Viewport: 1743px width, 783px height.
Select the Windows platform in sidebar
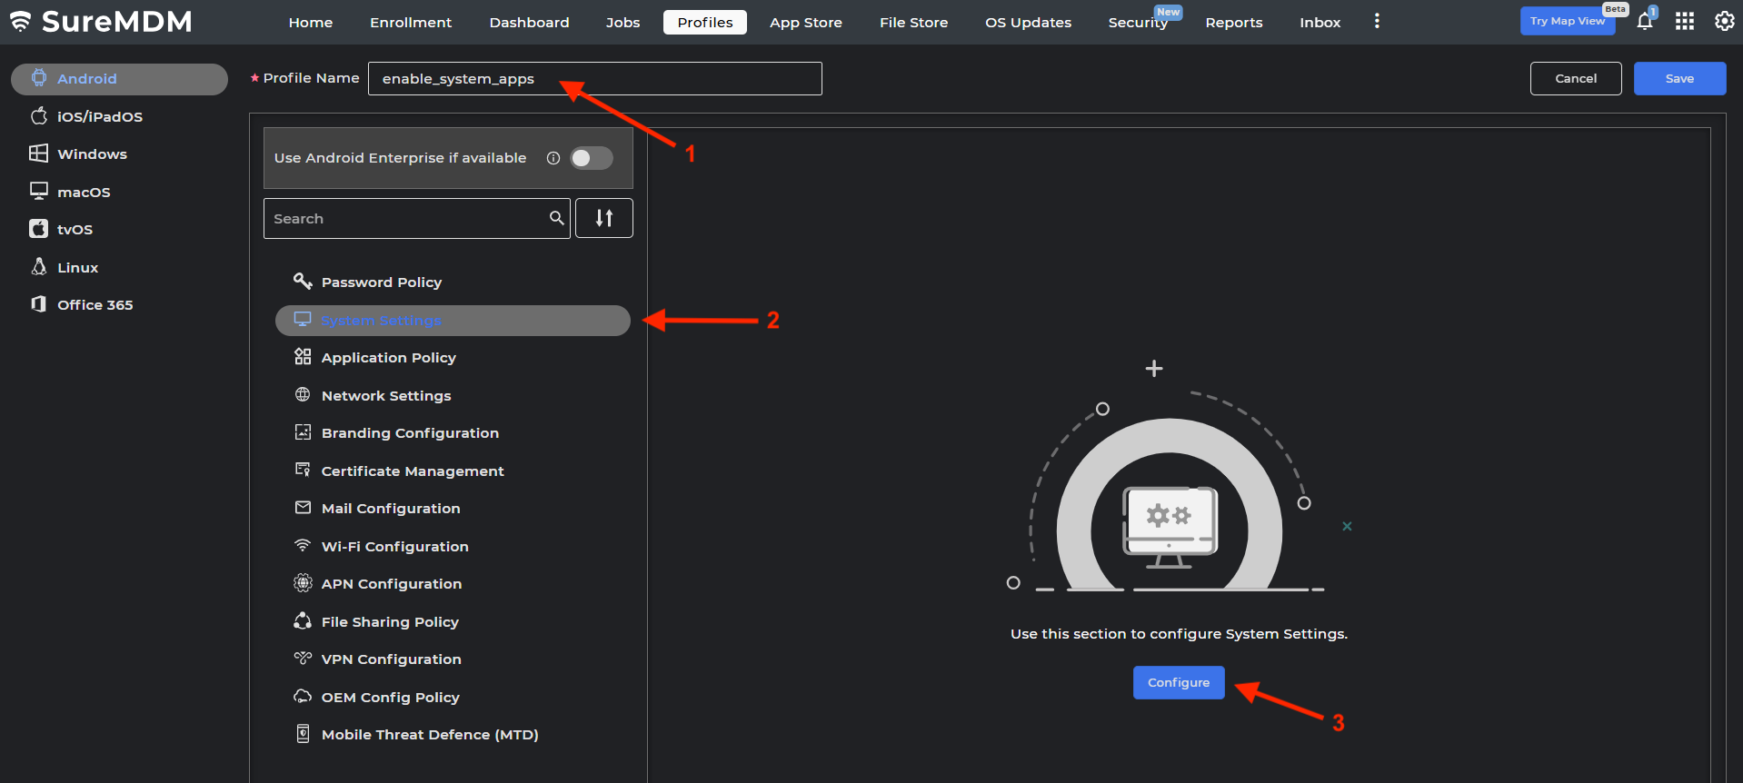(92, 154)
